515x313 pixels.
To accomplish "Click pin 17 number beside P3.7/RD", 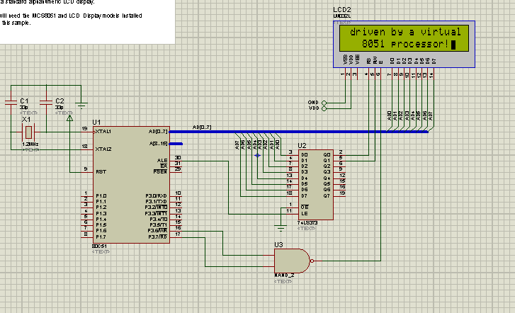I will coord(178,234).
